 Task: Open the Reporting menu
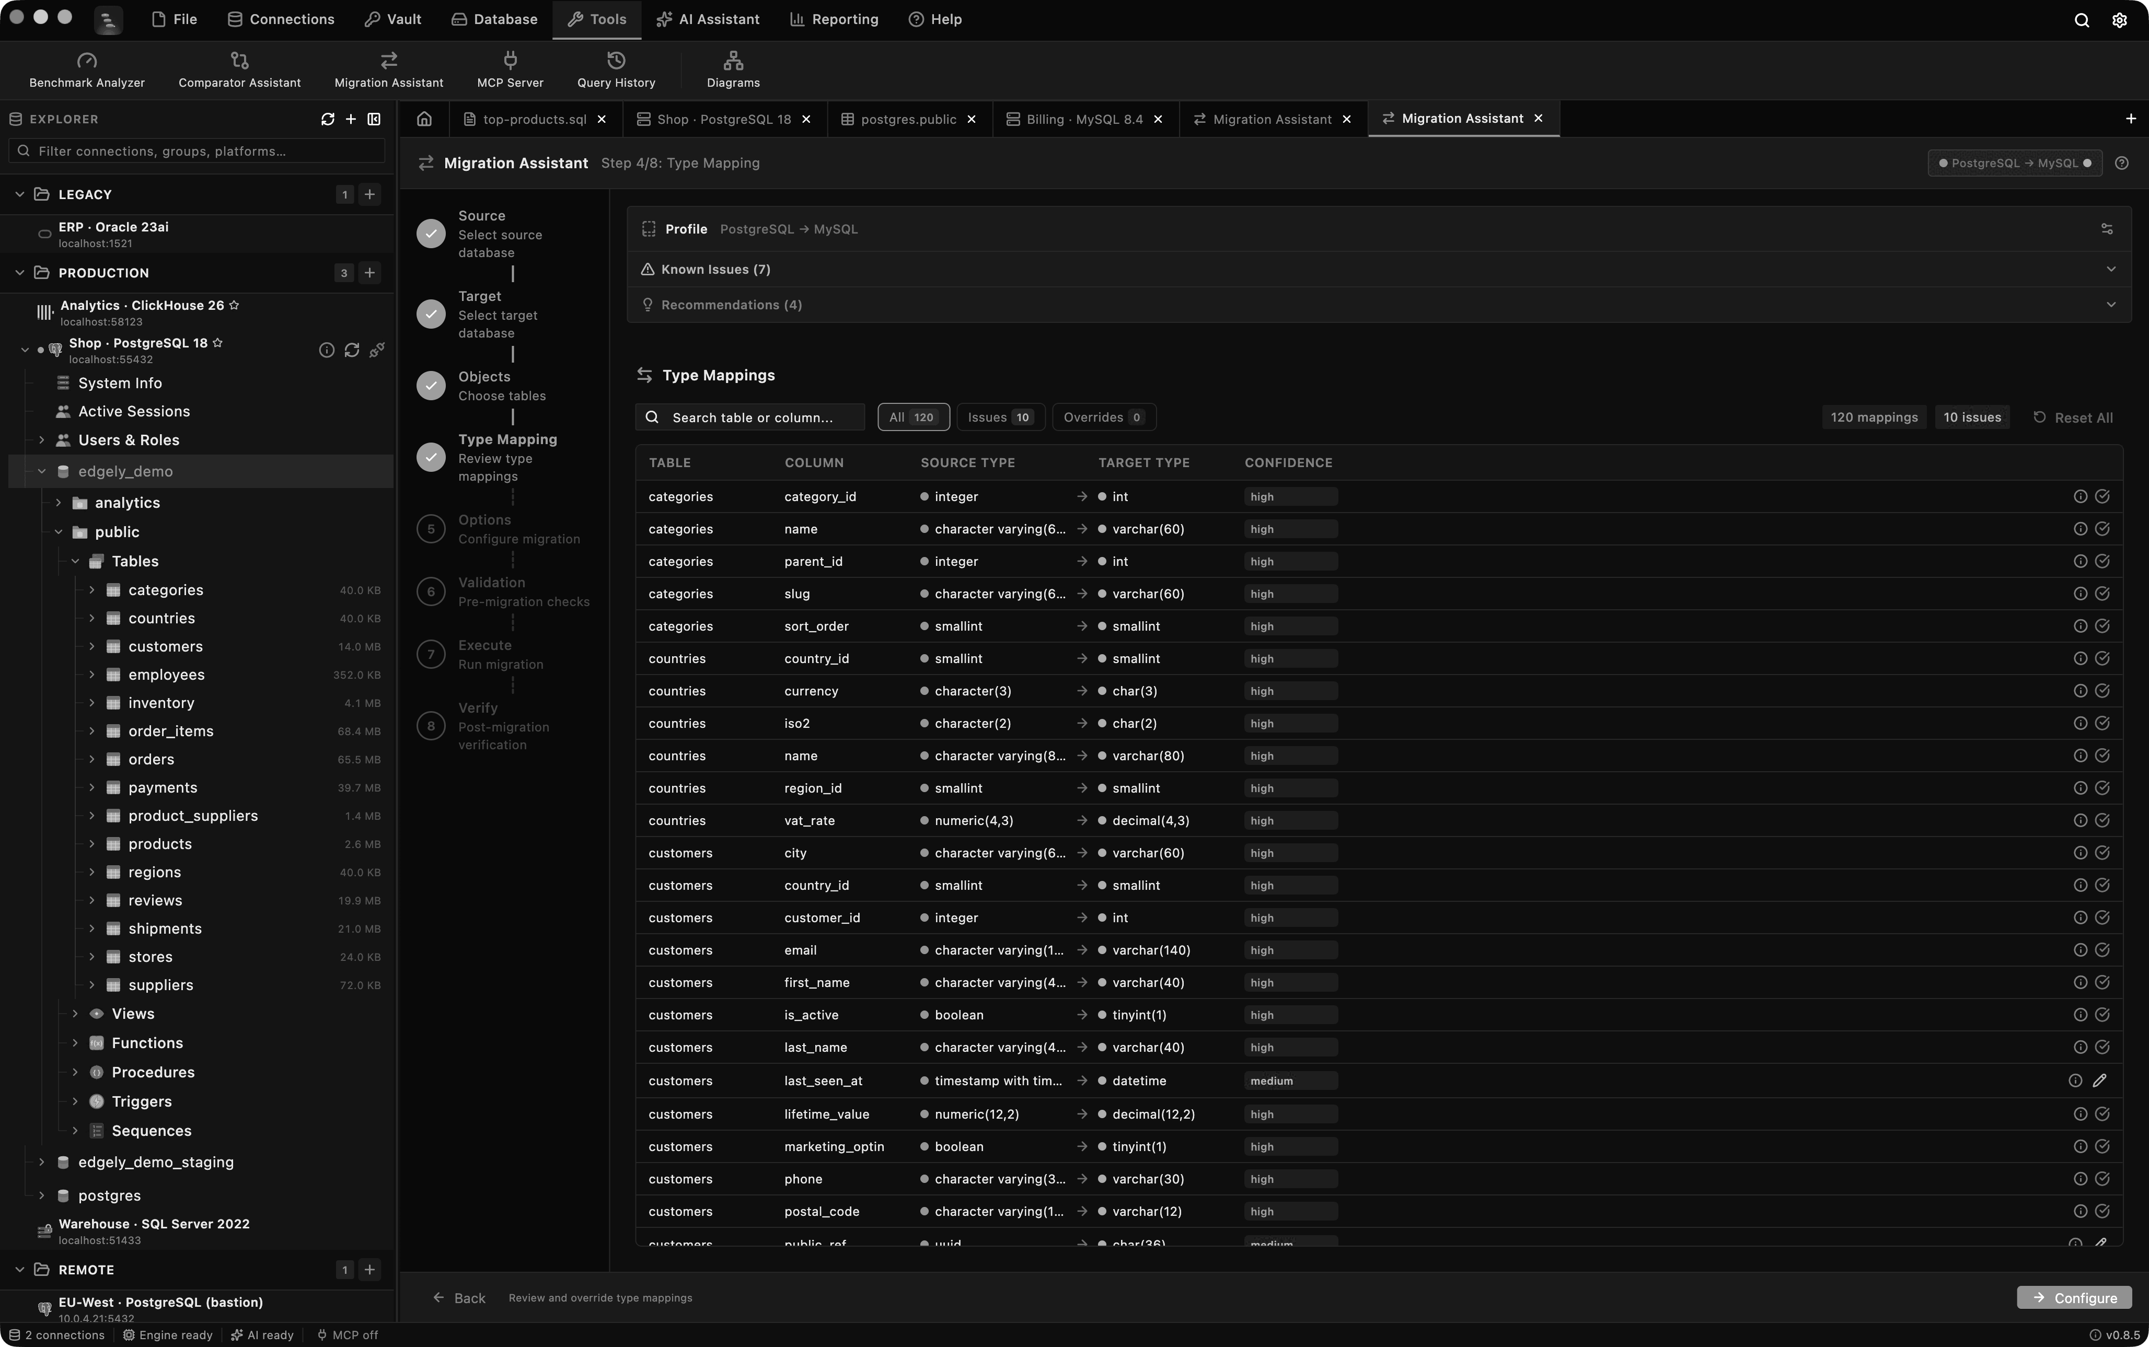tap(834, 20)
